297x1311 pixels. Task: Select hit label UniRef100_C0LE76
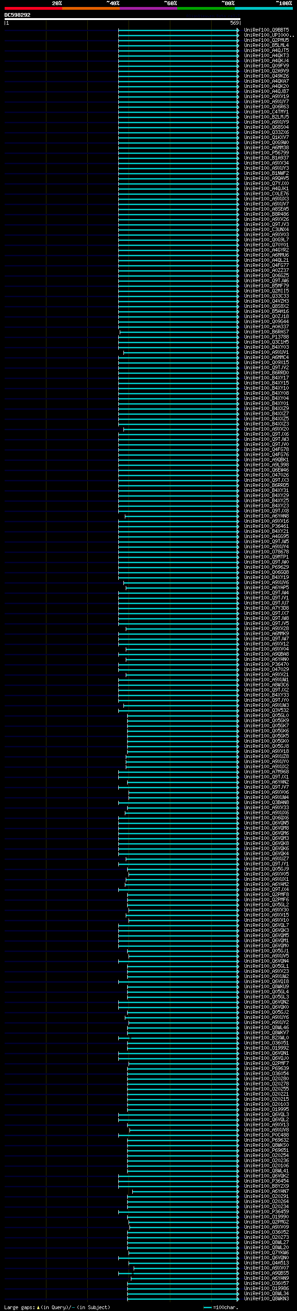(x=266, y=194)
